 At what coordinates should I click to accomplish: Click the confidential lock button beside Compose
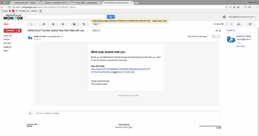[19, 31]
